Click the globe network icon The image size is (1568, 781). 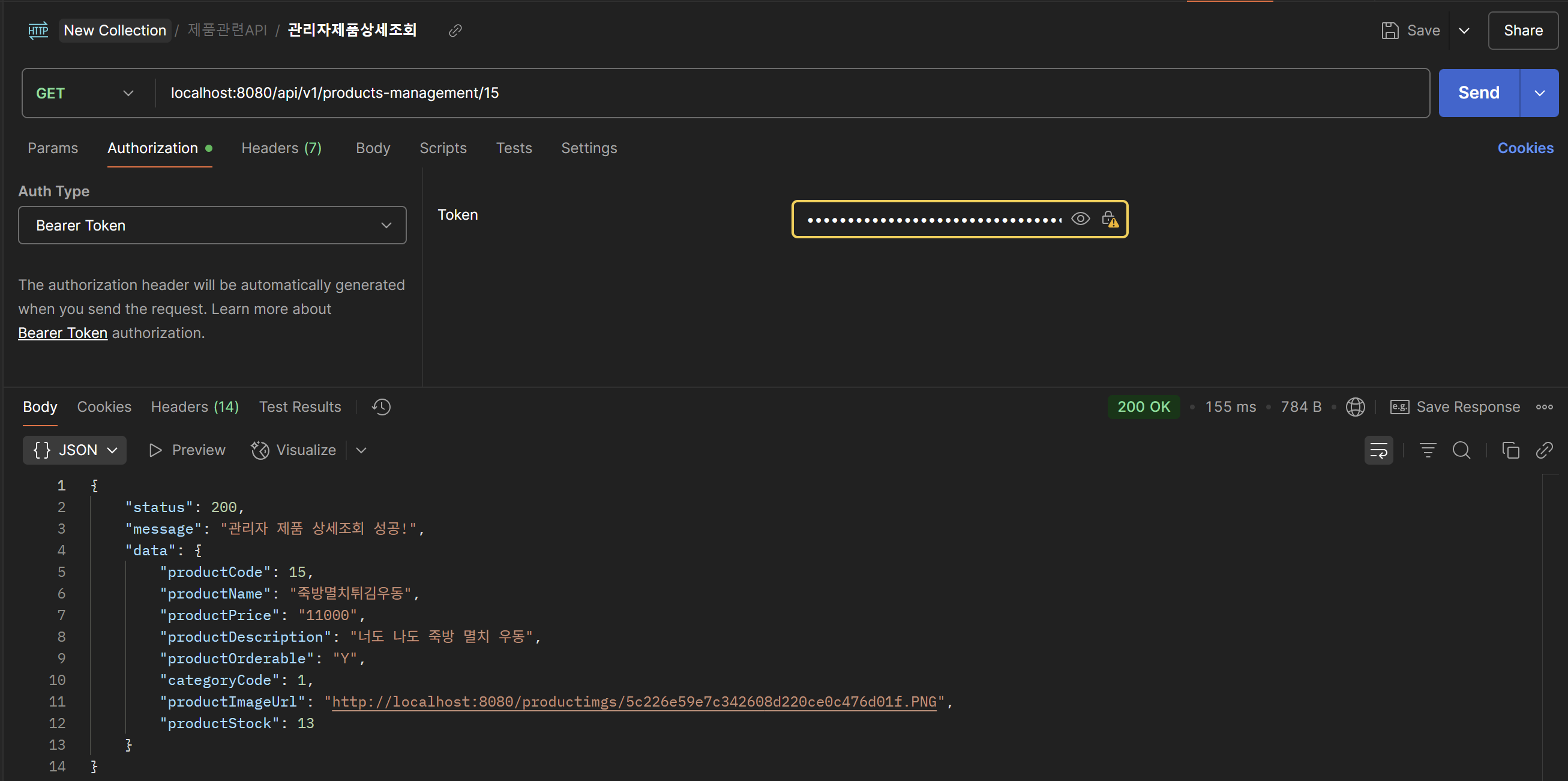tap(1355, 406)
